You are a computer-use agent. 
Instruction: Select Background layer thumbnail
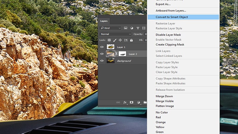coord(110,61)
